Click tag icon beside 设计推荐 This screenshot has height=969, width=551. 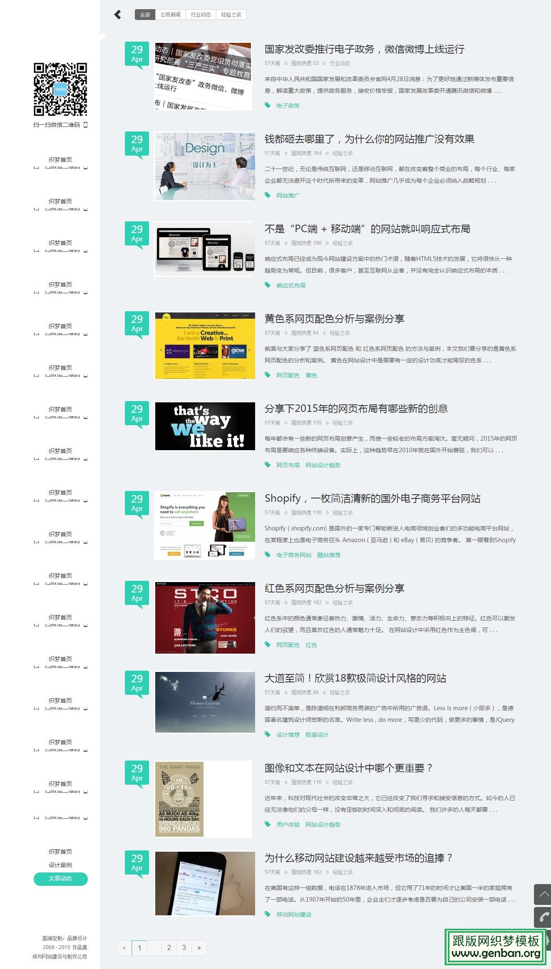click(268, 734)
